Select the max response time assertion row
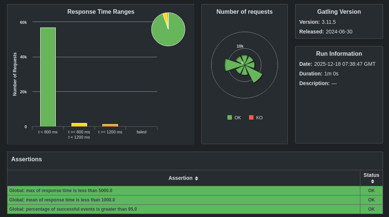This screenshot has height=217, width=389. (x=195, y=191)
